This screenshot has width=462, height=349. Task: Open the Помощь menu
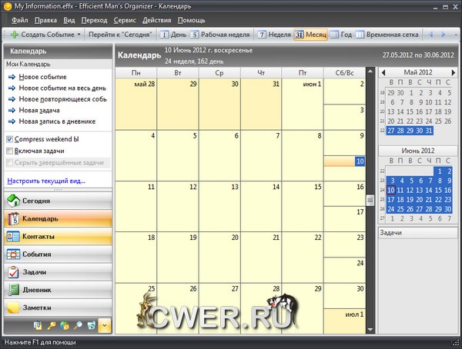191,20
